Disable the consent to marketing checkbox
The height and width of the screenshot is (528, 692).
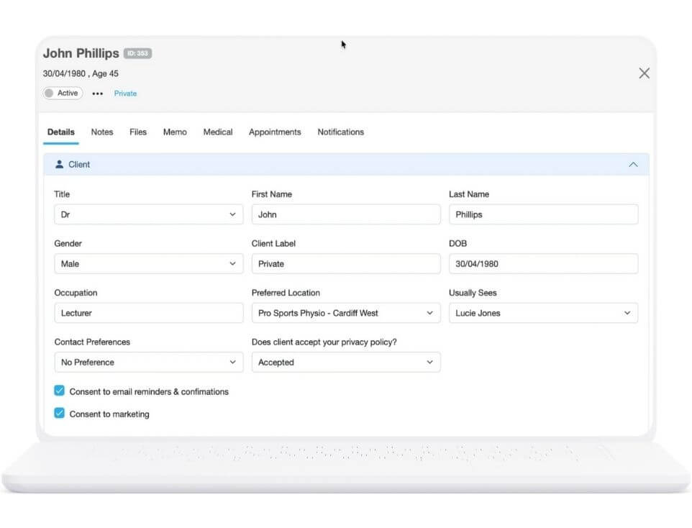click(x=60, y=414)
